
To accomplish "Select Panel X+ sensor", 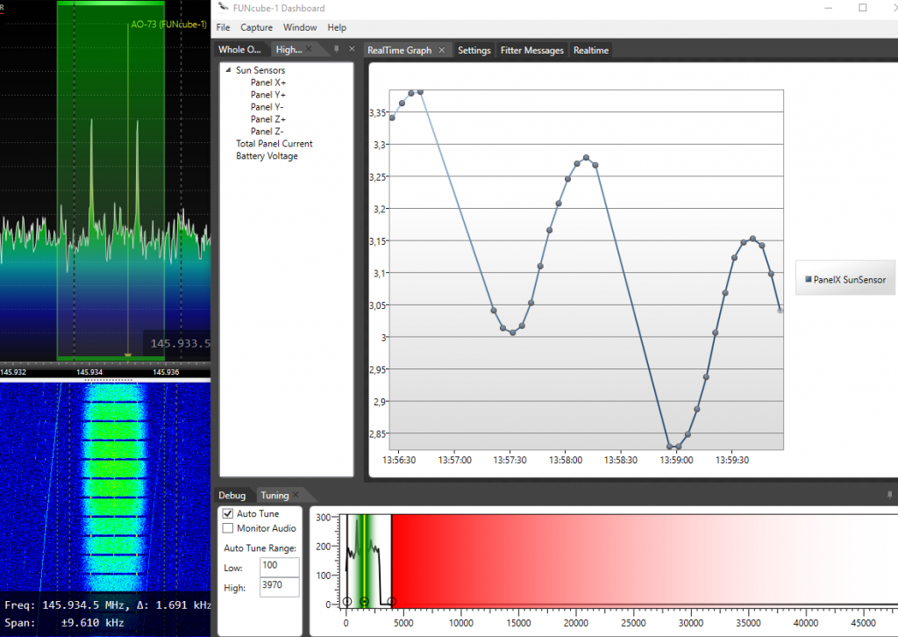I will click(268, 82).
